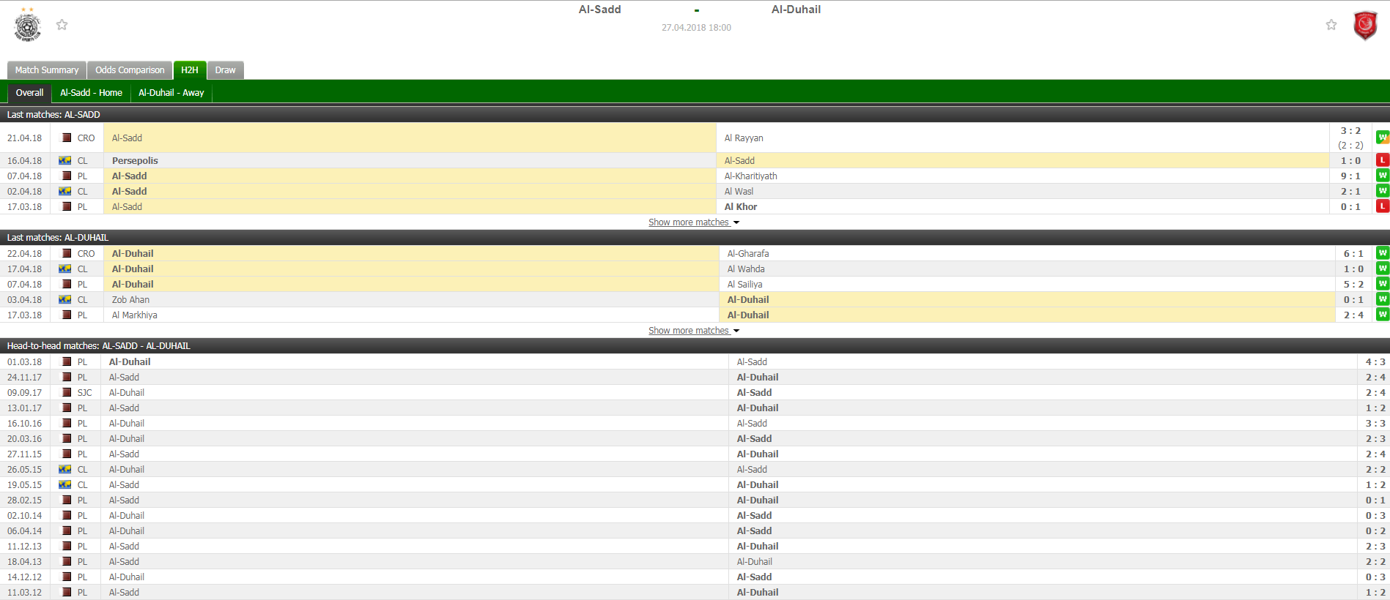
Task: Favorite Al-Sadd with the star icon
Action: coord(62,25)
